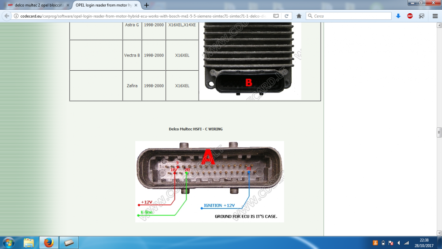Select the 'Zafira' table cell
Screen dimensions: 442x249
point(132,86)
